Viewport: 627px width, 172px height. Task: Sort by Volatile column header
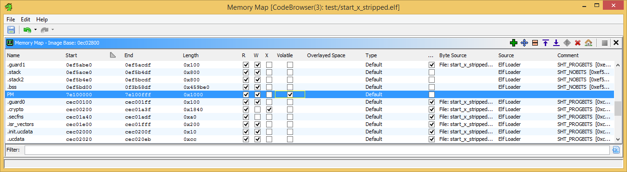(x=285, y=55)
